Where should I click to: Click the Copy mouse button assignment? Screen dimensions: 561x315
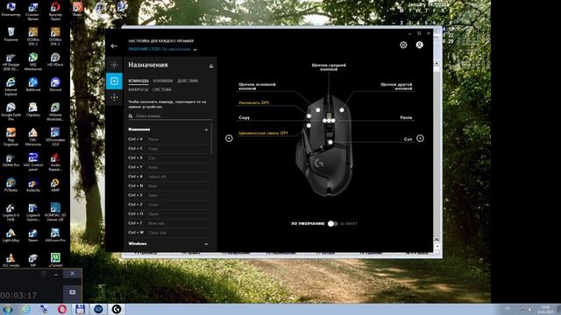[x=245, y=117]
